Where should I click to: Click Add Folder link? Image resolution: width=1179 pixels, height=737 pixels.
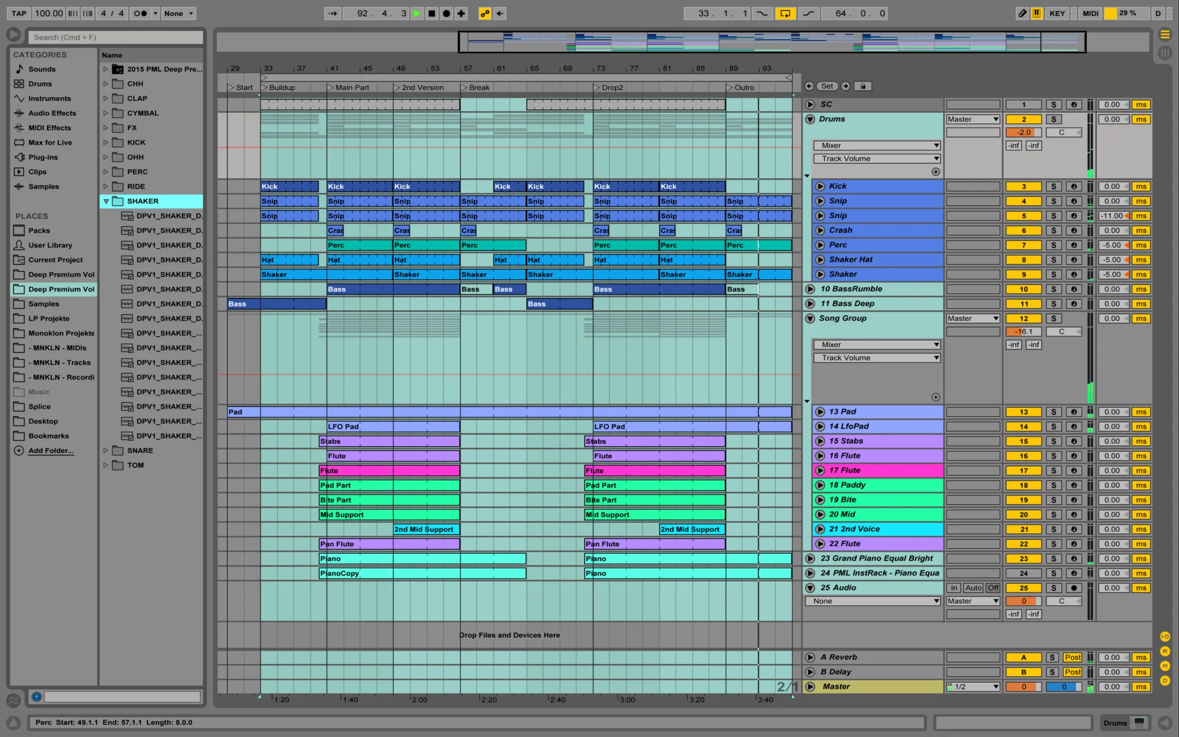[x=51, y=451]
